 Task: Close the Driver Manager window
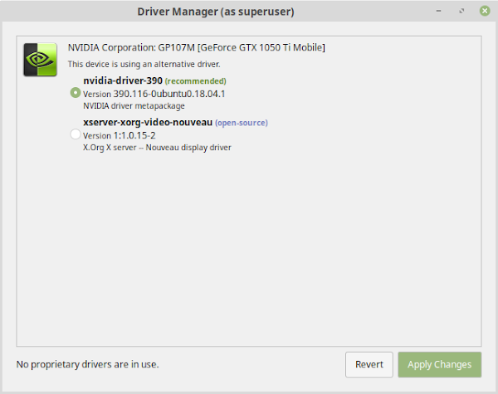(x=485, y=11)
